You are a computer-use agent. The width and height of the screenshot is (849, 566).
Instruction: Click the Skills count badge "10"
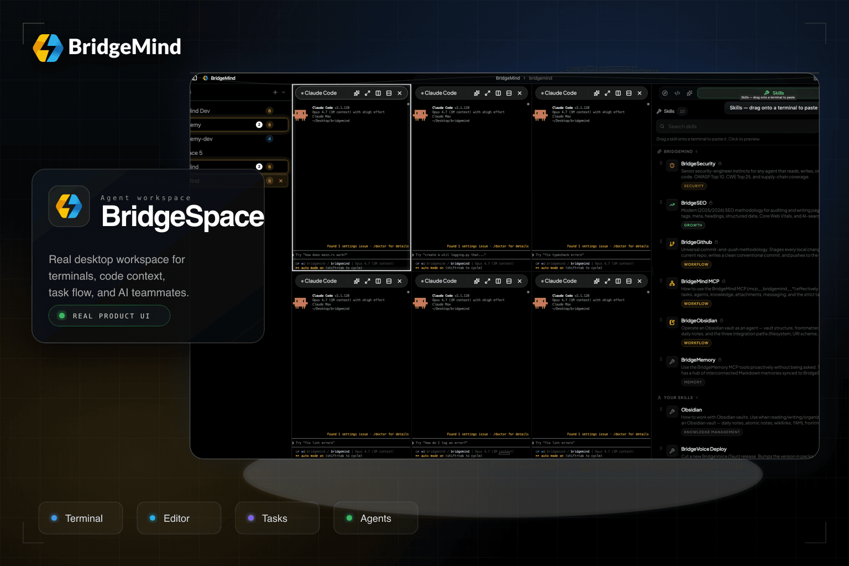(x=682, y=111)
